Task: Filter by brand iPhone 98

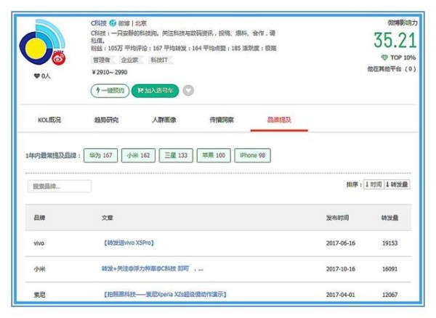Action: (x=252, y=155)
